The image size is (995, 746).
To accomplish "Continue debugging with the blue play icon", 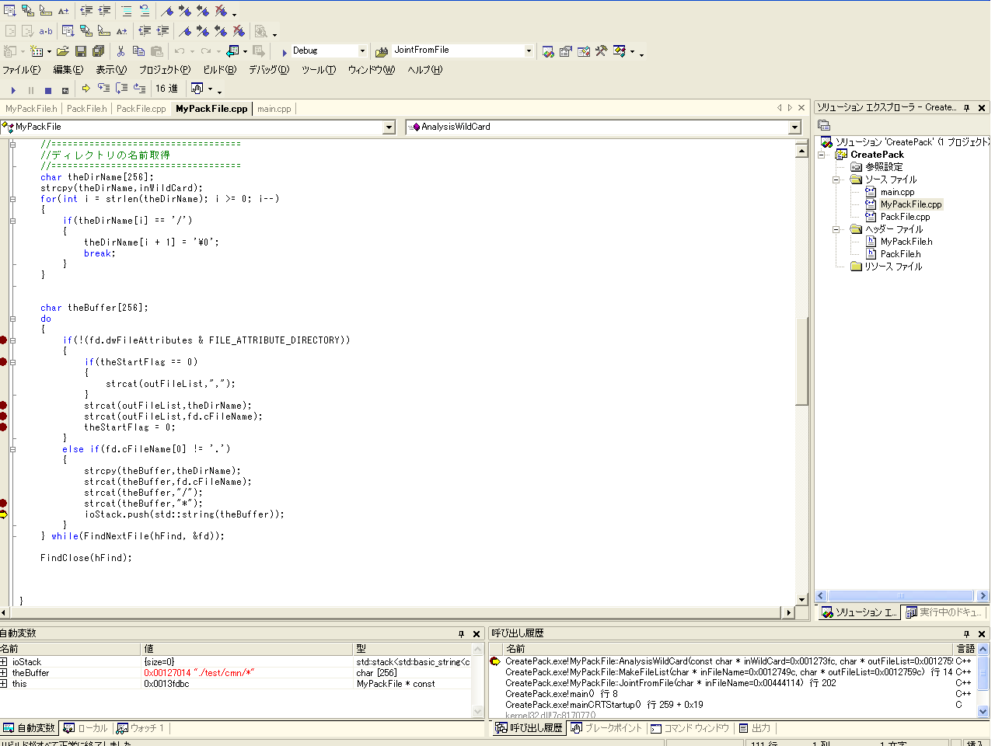I will coord(13,90).
